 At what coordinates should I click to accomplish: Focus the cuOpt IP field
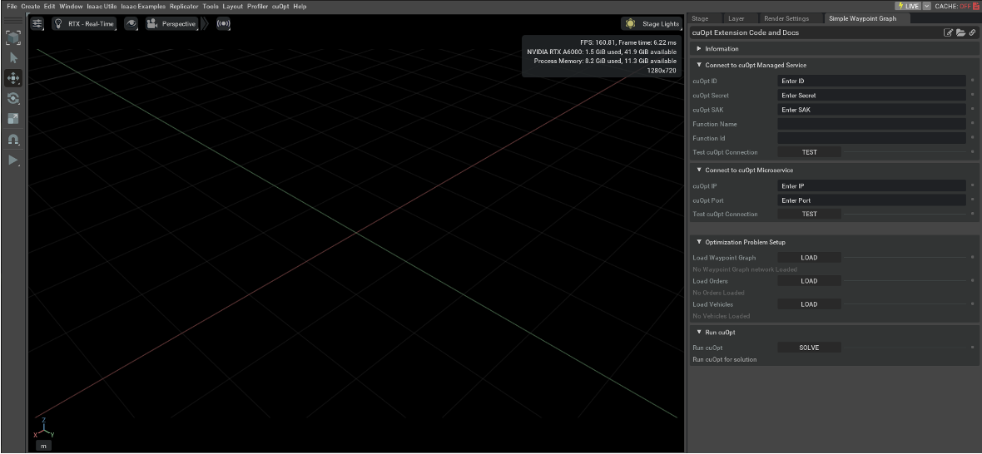[871, 185]
